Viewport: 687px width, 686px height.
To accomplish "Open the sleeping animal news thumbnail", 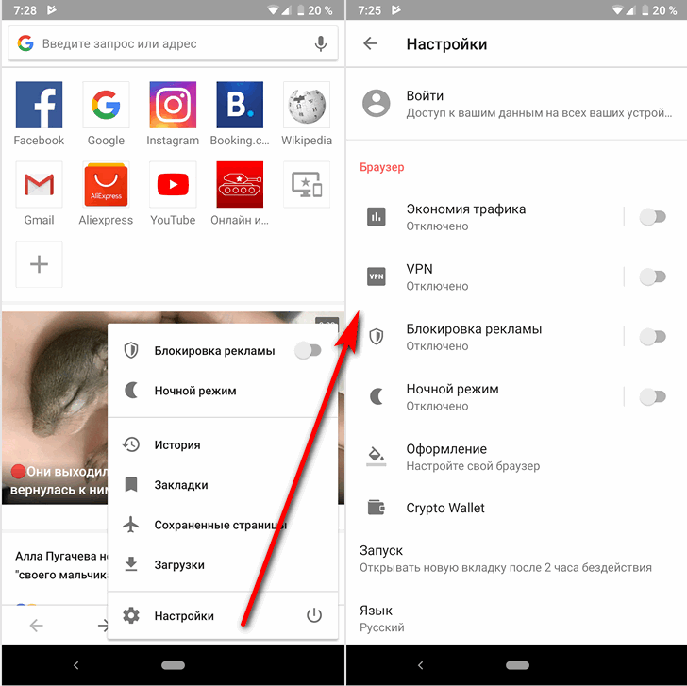I will 55,408.
